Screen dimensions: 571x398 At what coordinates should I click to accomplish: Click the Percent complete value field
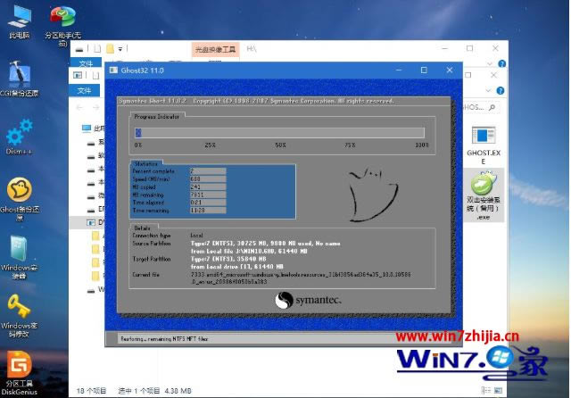(208, 171)
